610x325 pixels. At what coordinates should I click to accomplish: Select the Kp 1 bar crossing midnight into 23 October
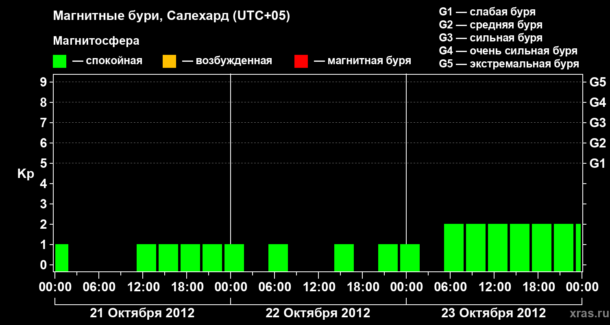[410, 258]
